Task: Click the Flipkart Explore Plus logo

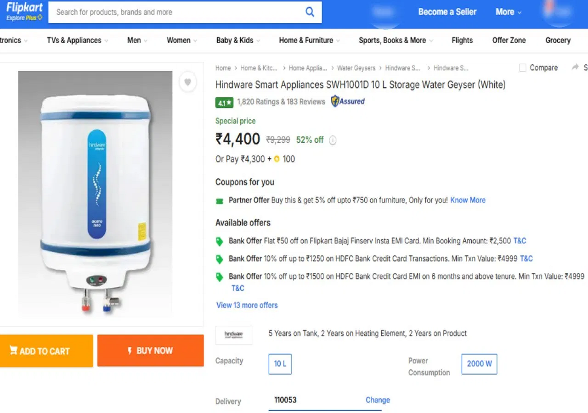Action: pyautogui.click(x=24, y=12)
